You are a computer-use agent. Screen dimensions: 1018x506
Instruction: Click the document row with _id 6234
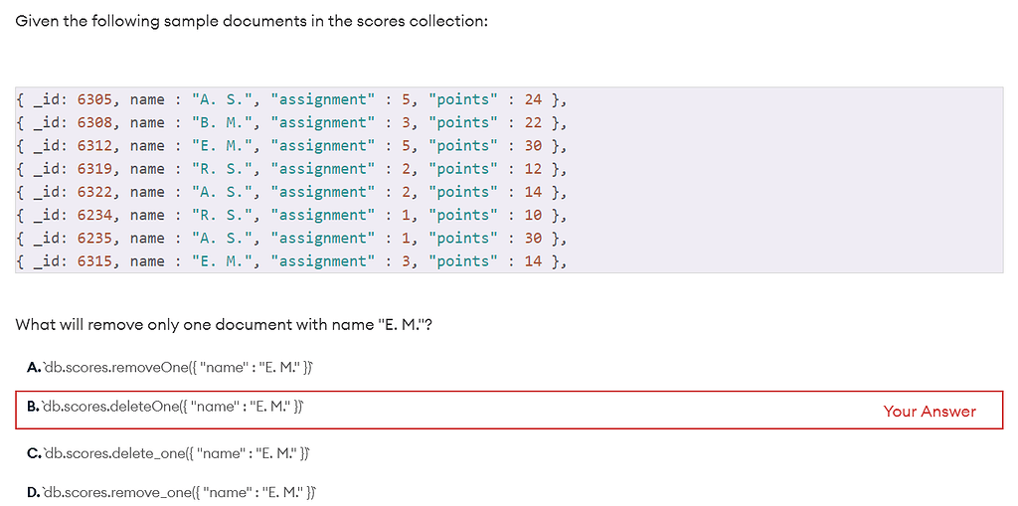pyautogui.click(x=291, y=215)
